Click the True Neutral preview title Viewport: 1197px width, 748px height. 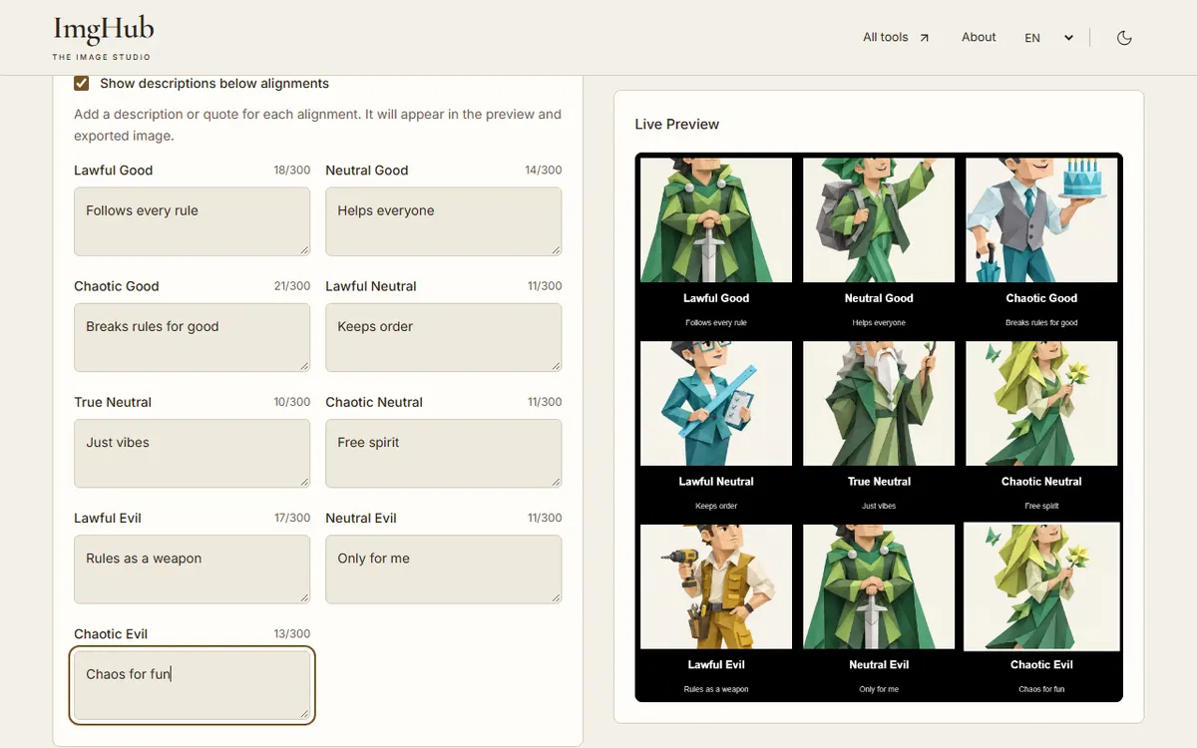(879, 482)
